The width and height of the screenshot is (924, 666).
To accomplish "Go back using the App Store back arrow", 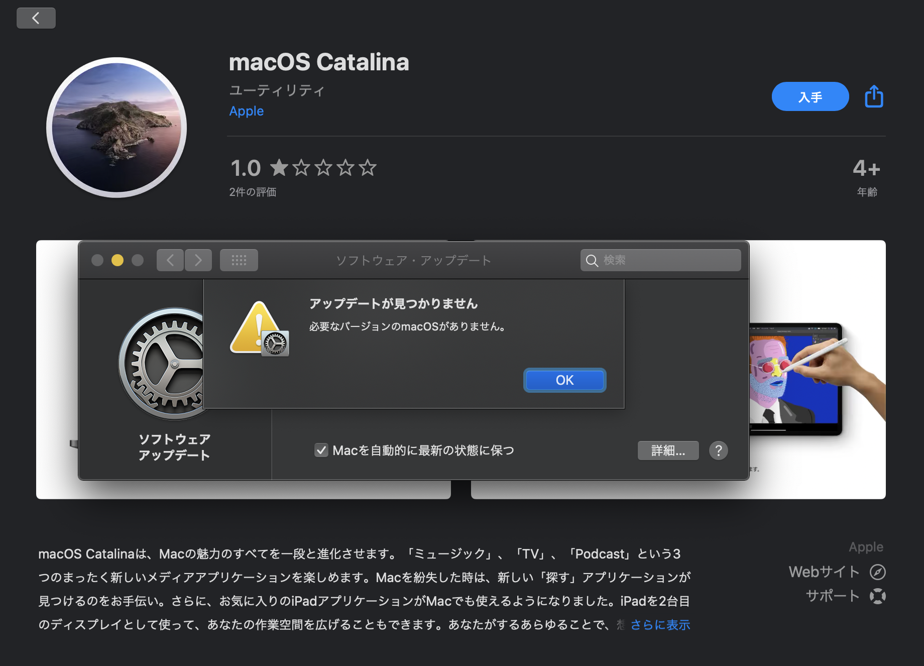I will click(x=36, y=19).
